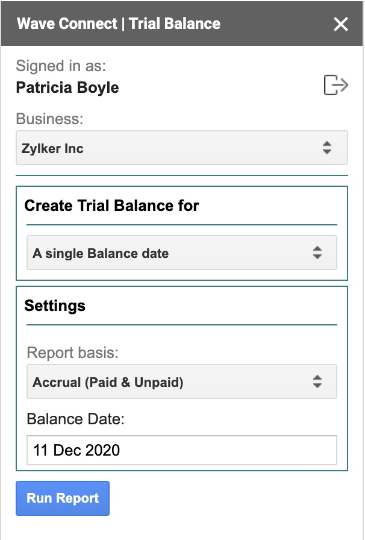Expand the 'A single Balance date' dropdown
This screenshot has height=540, width=365.
(x=181, y=253)
